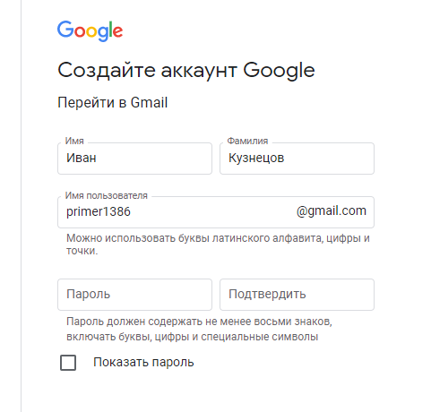Click the floating Имя пользователя label
Viewport: 431px width, 412px height.
click(x=107, y=195)
